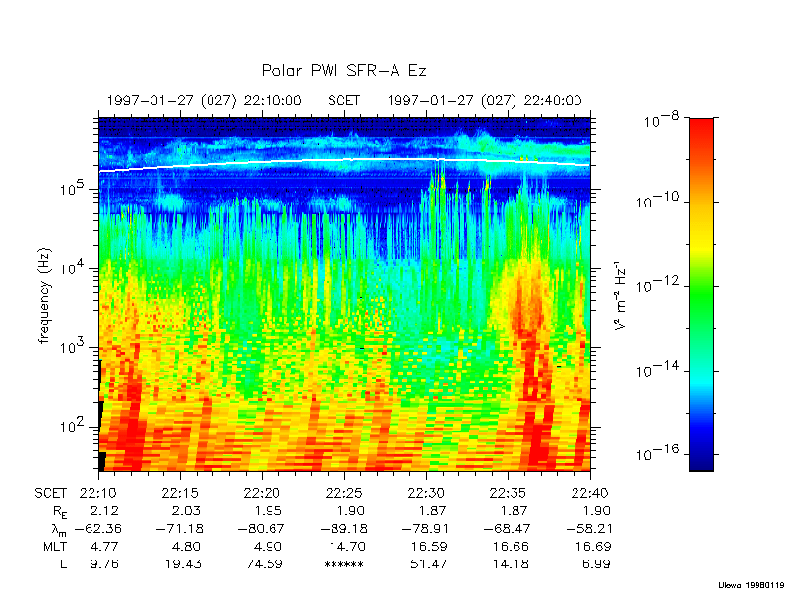Click the white line trace across the spectrogram
787x590 pixels.
coord(295,163)
